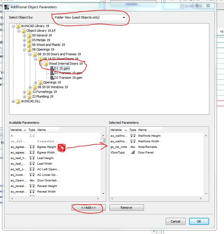Sort available parameters by Variable column
Viewport: 224px width, 234px height.
[18, 130]
